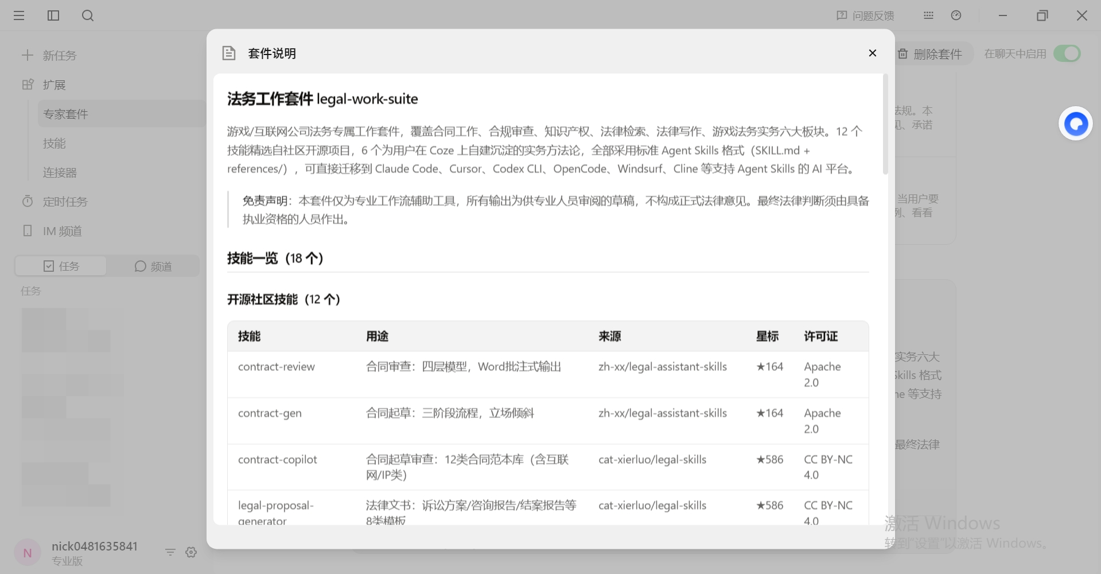Select 技能 in the sidebar
The width and height of the screenshot is (1101, 574).
click(x=55, y=143)
